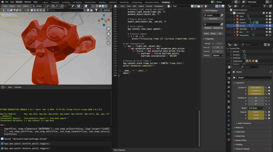273x152 pixels.
Task: Create new collection icon in outliner header
Action: pyautogui.click(x=270, y=6)
